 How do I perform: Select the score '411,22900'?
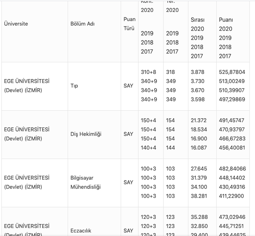point(231,196)
